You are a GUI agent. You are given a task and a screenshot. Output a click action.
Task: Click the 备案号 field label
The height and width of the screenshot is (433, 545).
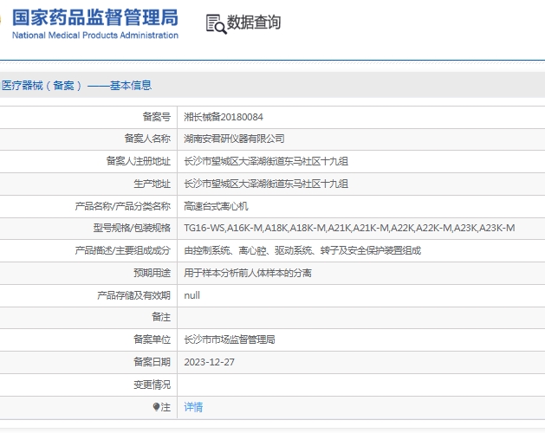pos(157,117)
